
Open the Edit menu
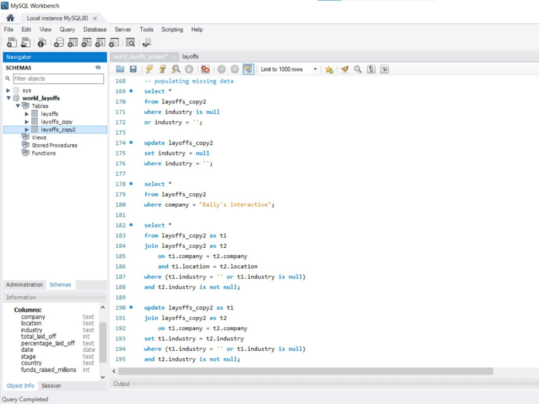[x=26, y=30]
